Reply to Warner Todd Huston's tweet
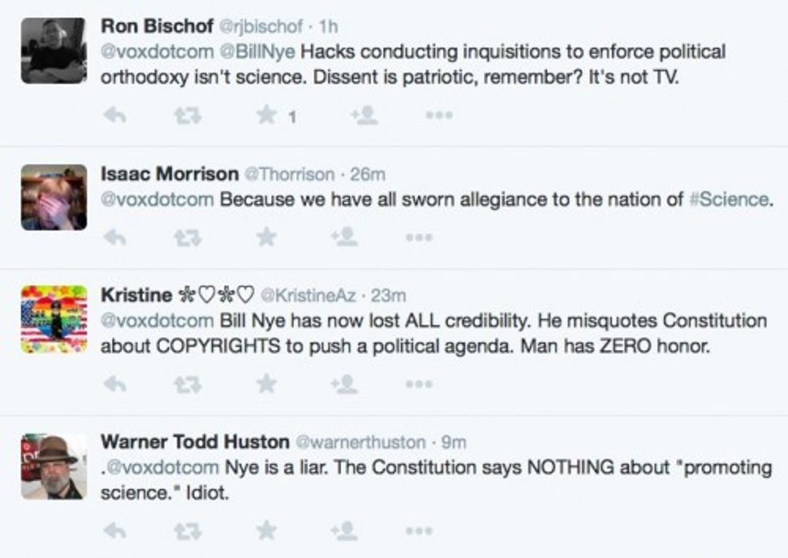 point(115,530)
